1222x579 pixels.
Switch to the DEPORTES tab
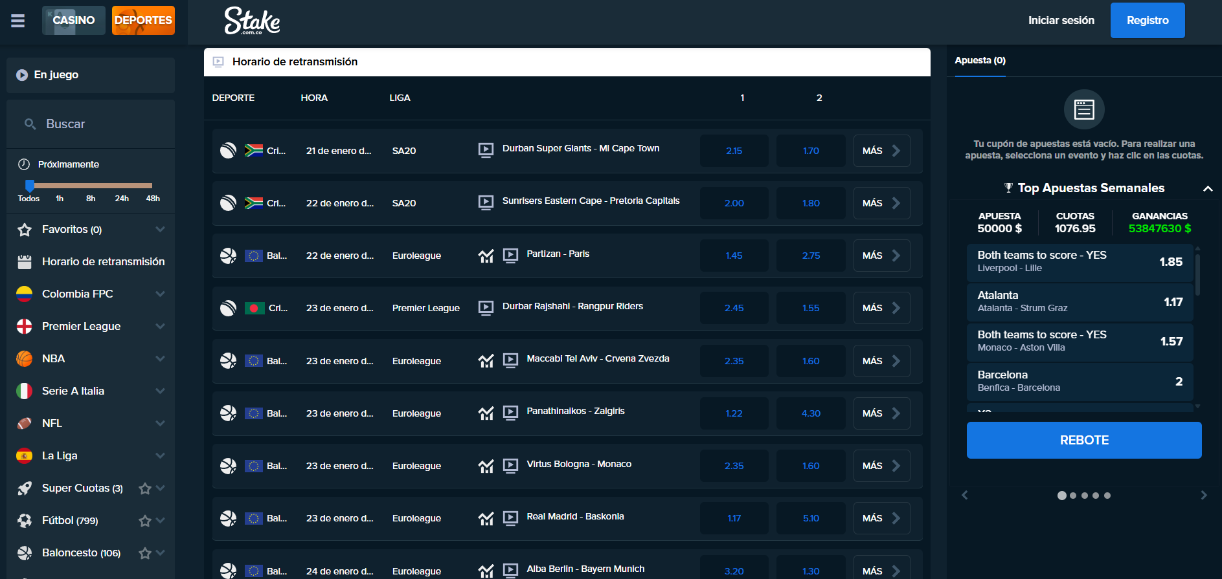click(x=143, y=20)
